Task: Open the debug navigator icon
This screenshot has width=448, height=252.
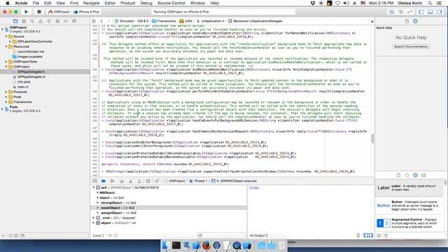Action: tap(57, 21)
